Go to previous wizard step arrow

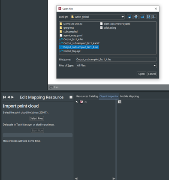pyautogui.click(x=9, y=97)
